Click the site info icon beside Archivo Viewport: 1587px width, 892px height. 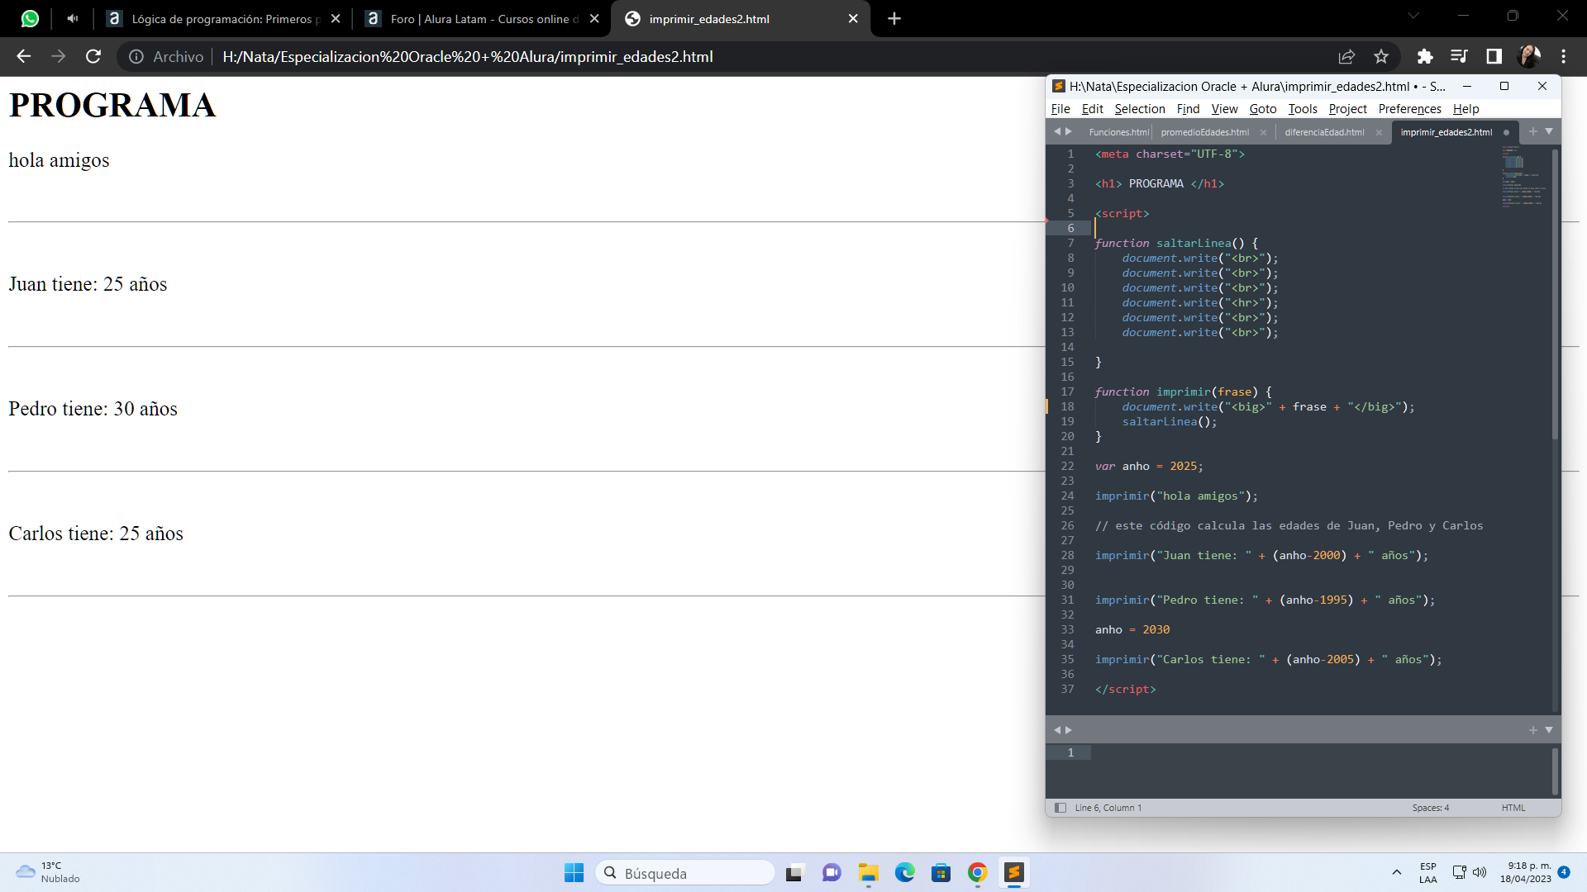pos(136,56)
